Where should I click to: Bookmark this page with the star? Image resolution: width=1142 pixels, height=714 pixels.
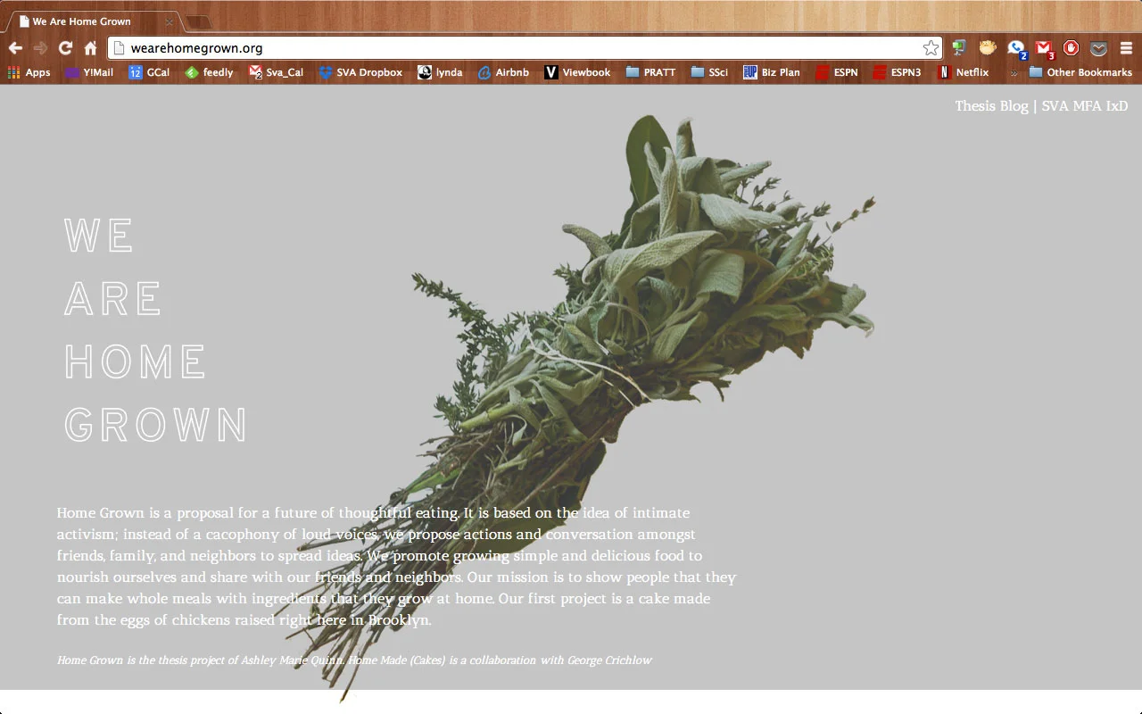(x=931, y=48)
